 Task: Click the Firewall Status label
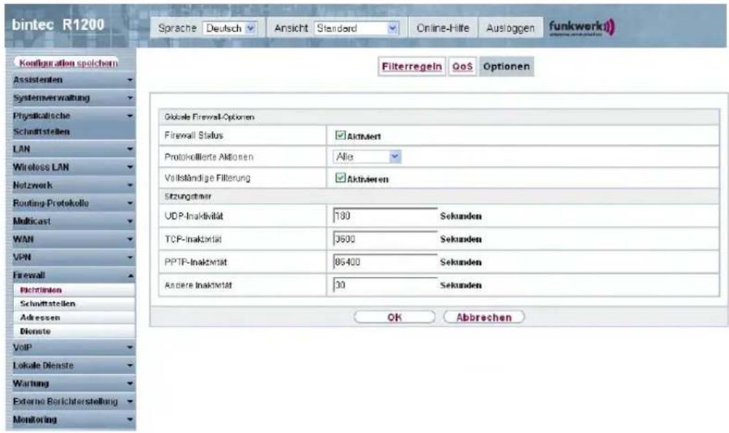[194, 136]
